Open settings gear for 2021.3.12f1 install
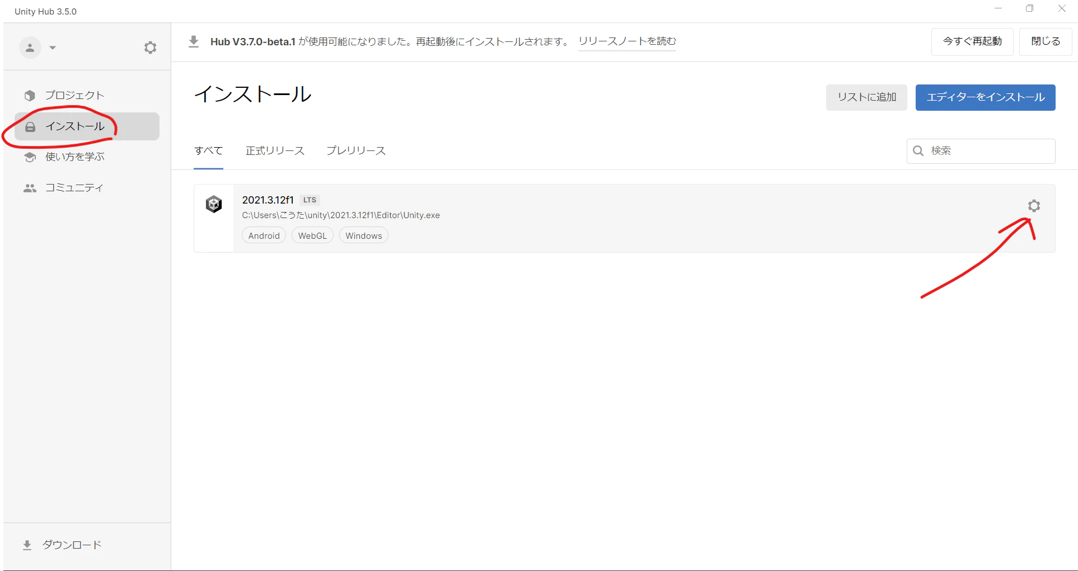Image resolution: width=1078 pixels, height=571 pixels. 1034,206
